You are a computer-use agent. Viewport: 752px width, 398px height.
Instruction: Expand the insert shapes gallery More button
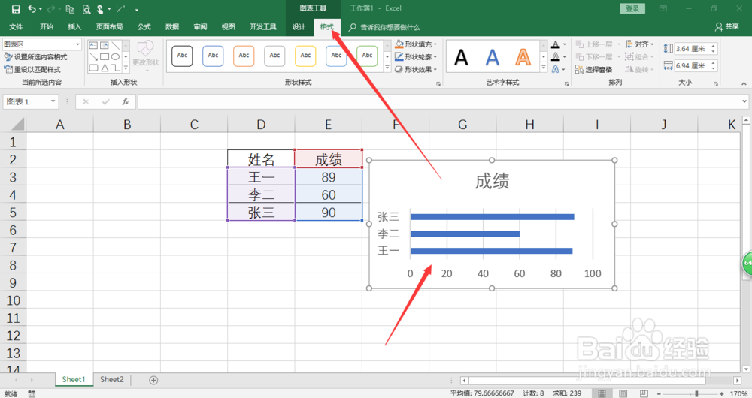(x=126, y=68)
